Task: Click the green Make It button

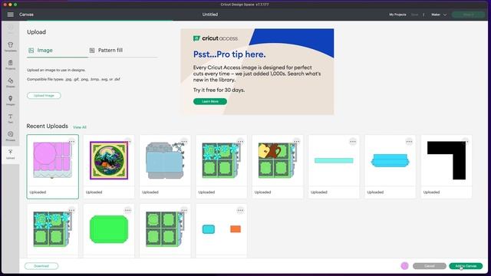Action: (468, 15)
